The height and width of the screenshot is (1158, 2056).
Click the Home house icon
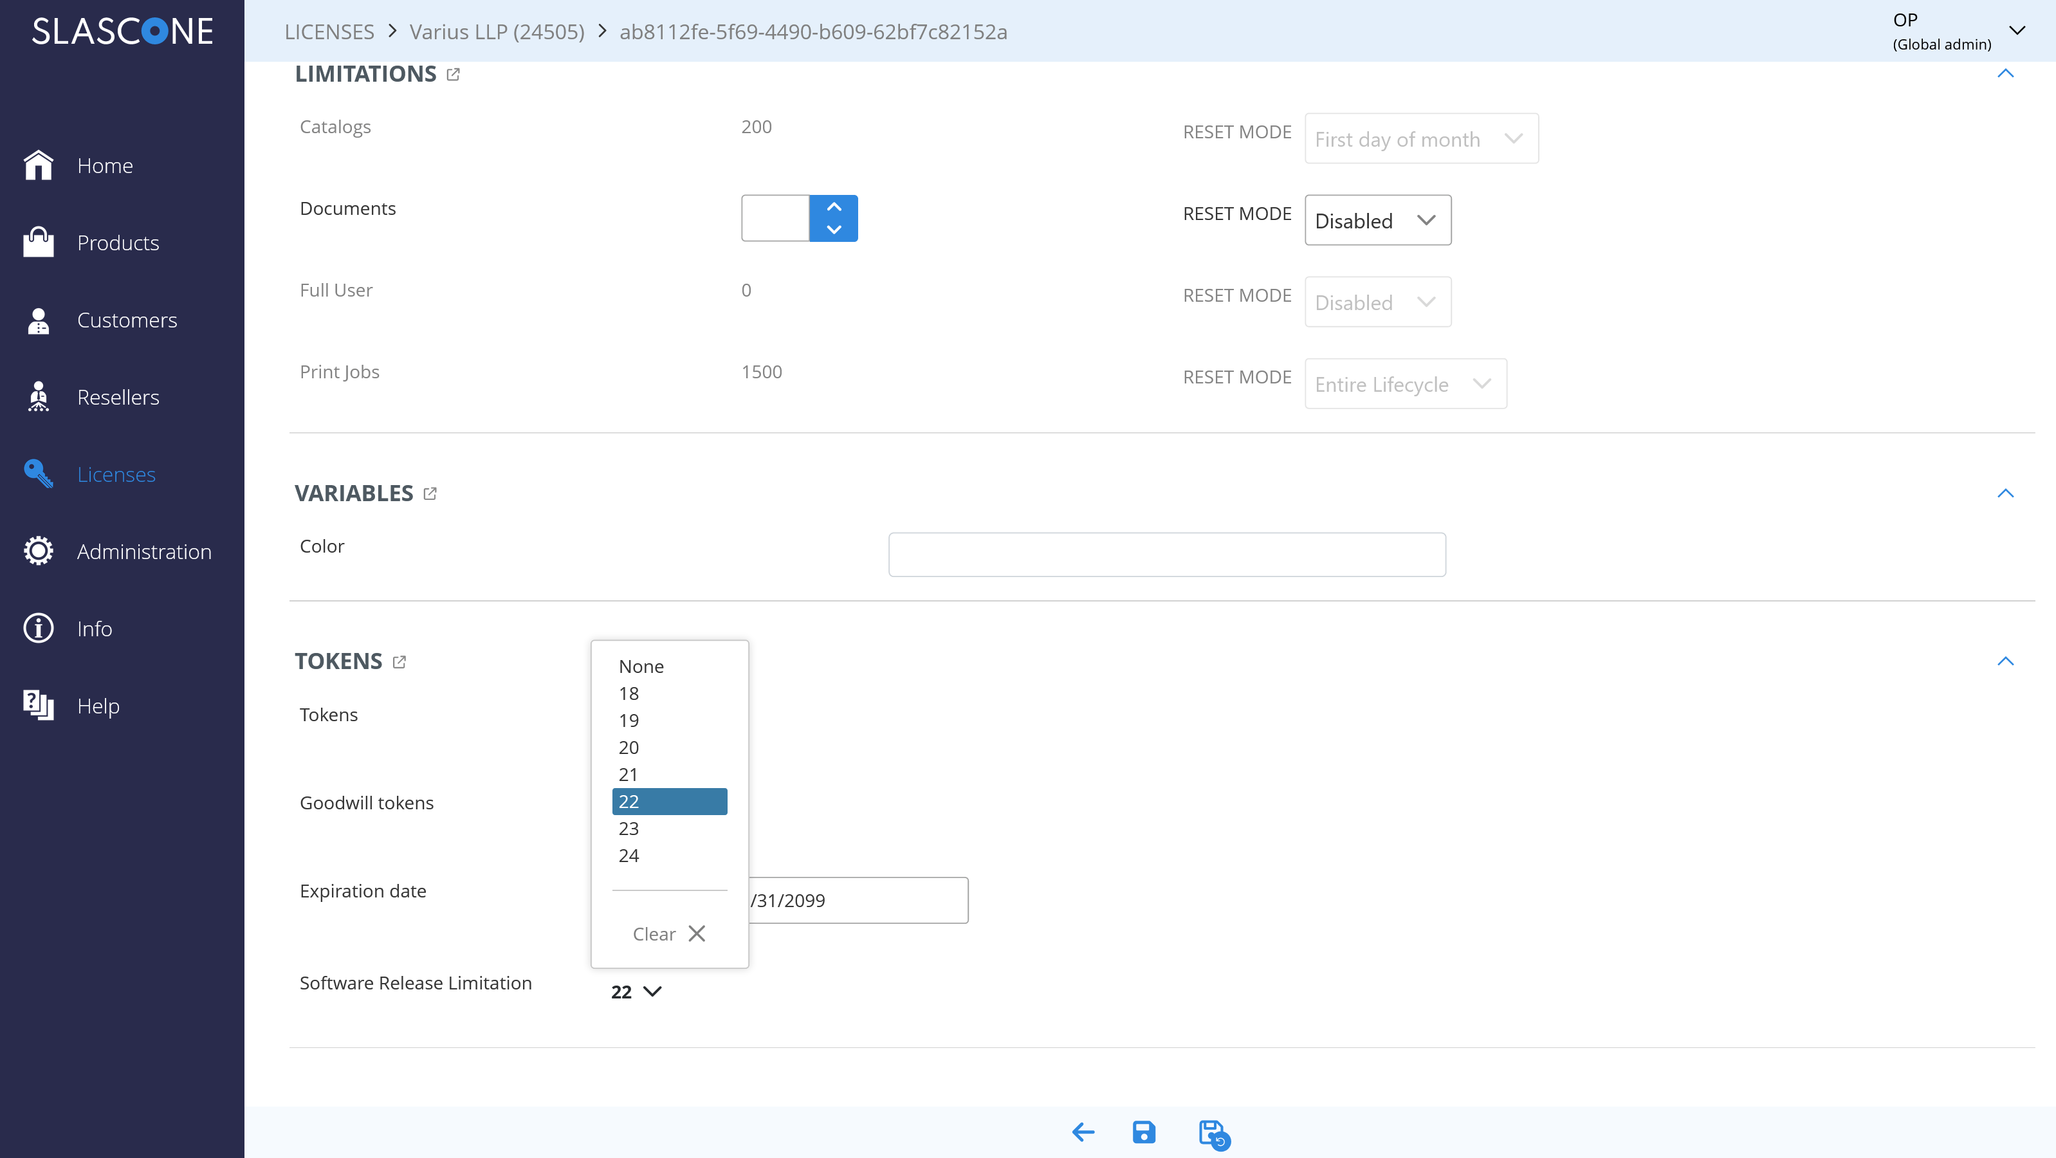pos(39,165)
